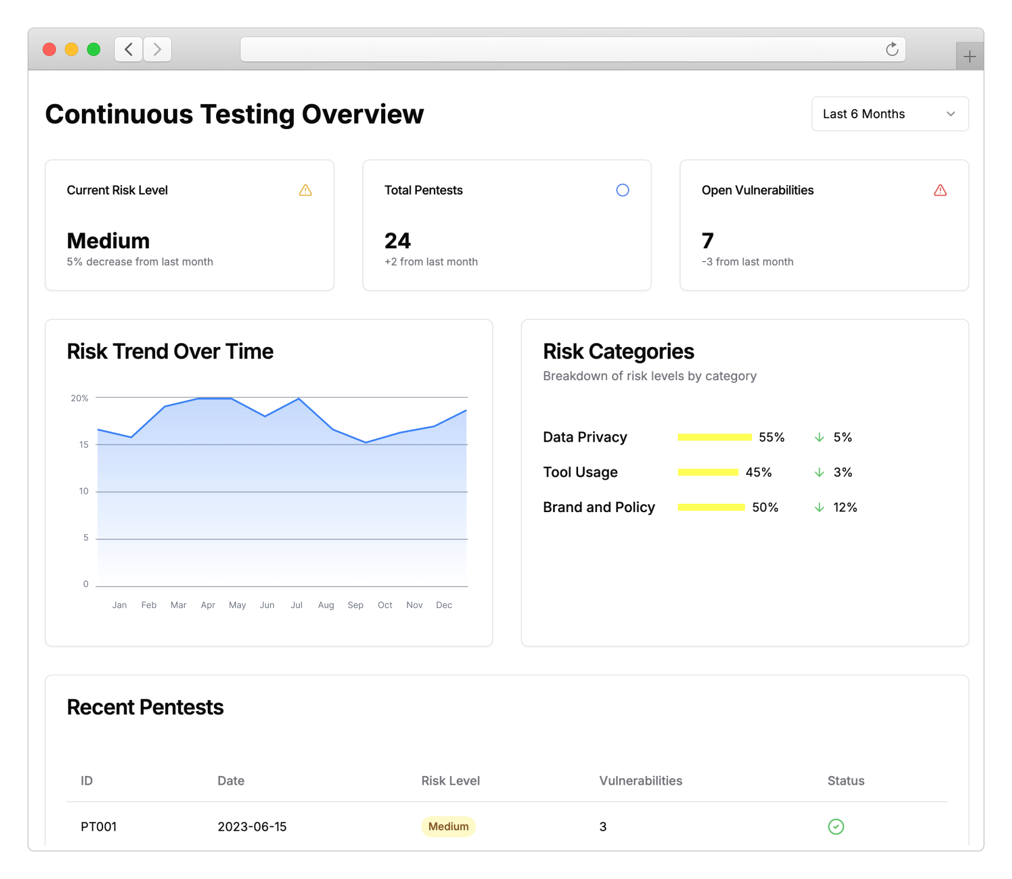Select the Recent Pentests section heading
1012x879 pixels.
coord(145,707)
